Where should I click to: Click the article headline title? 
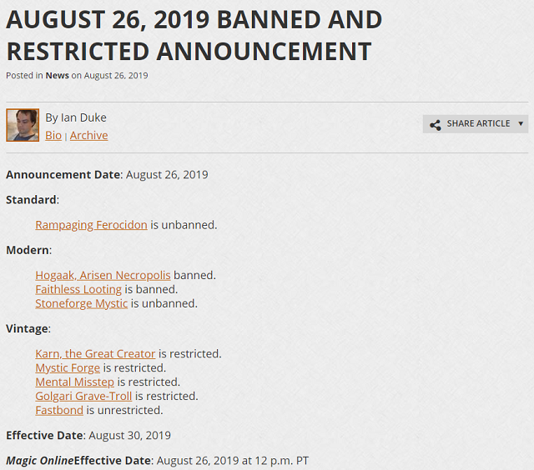194,35
